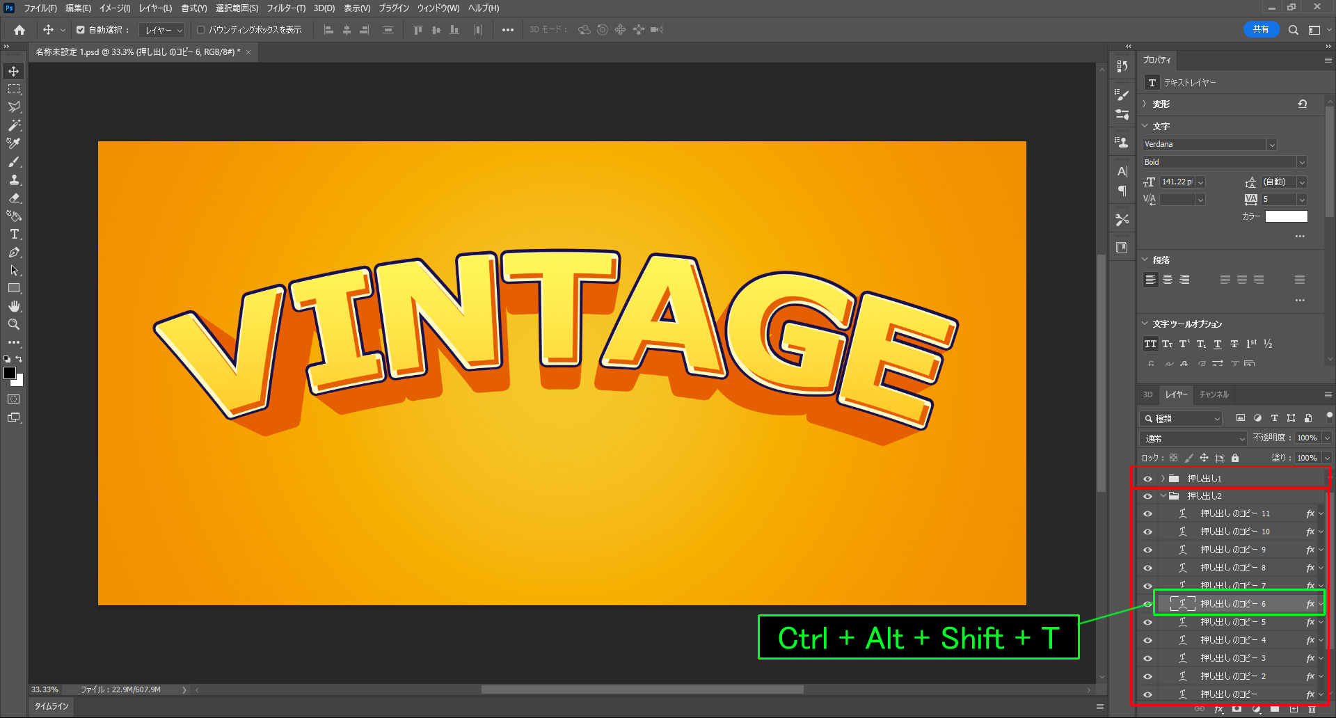1336x718 pixels.
Task: Select the 押し出し のコピー 4 layer
Action: [x=1233, y=640]
